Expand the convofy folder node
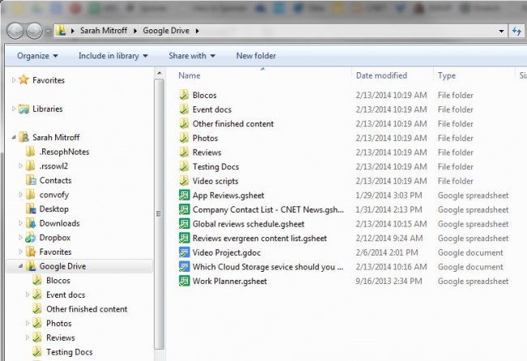Screen dimensions: 527x361 pos(20,195)
